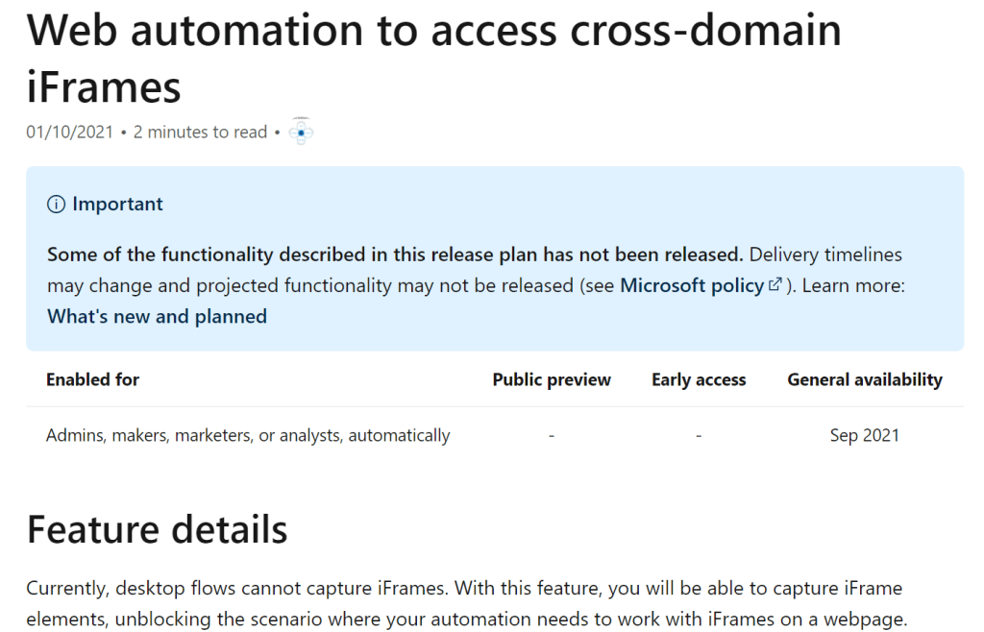Click the Important alert label

[117, 205]
